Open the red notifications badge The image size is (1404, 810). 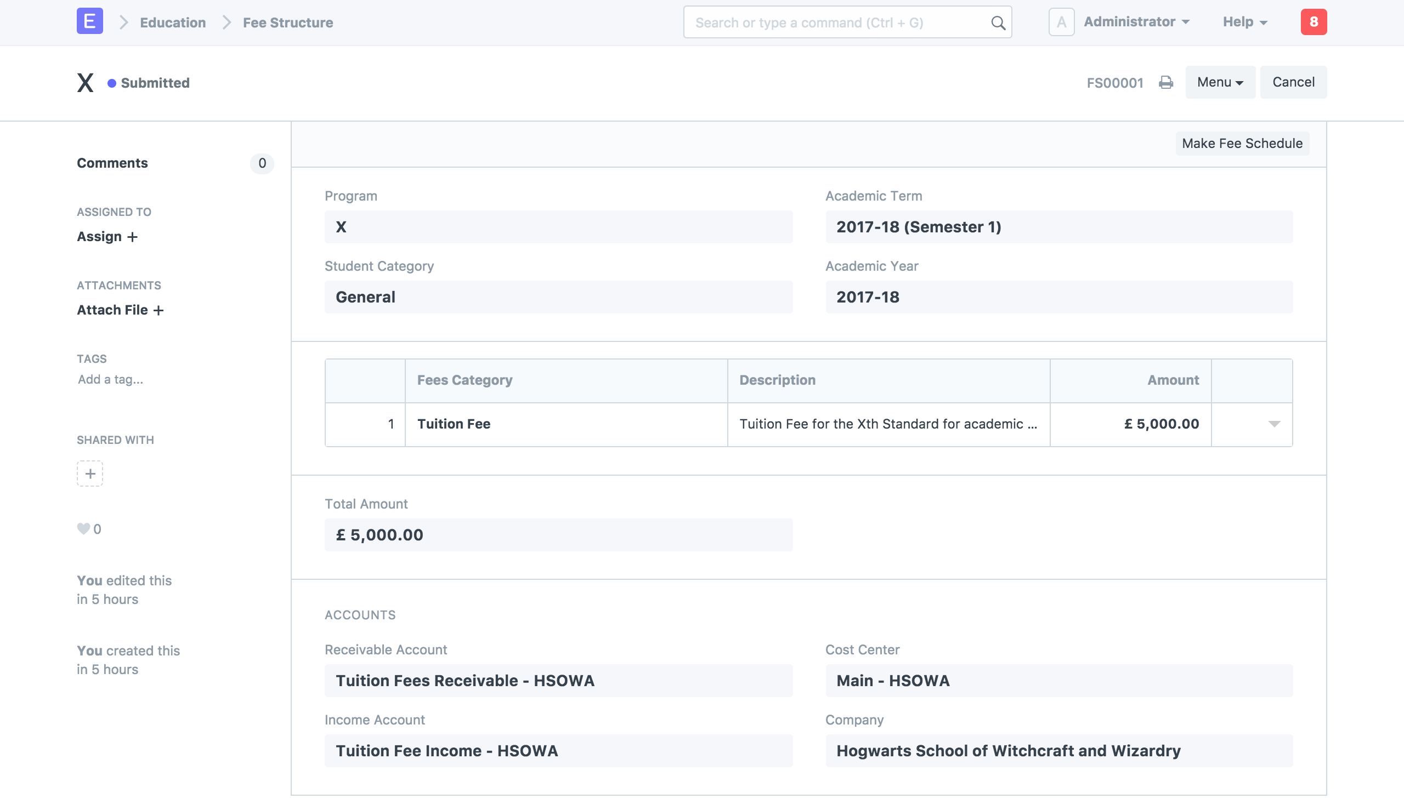[1314, 22]
